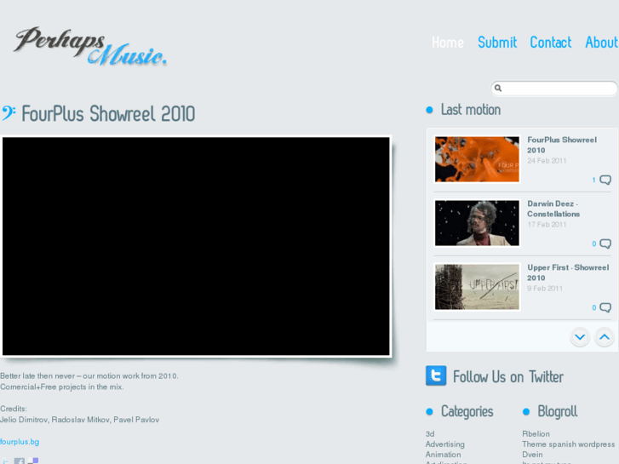Visit the fourplus.bg link
Image resolution: width=619 pixels, height=464 pixels.
pyautogui.click(x=20, y=442)
